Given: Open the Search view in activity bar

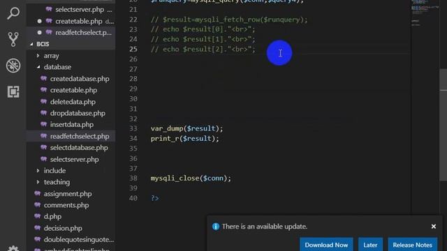Looking at the screenshot, I should [x=13, y=13].
